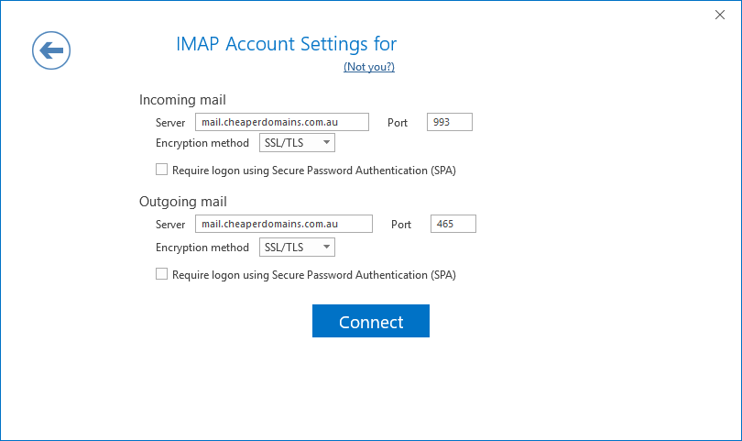
Task: Click the "(Not you?)" link
Action: pos(369,67)
